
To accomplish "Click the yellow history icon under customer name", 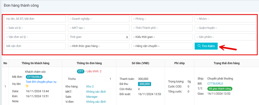I will [27, 86].
